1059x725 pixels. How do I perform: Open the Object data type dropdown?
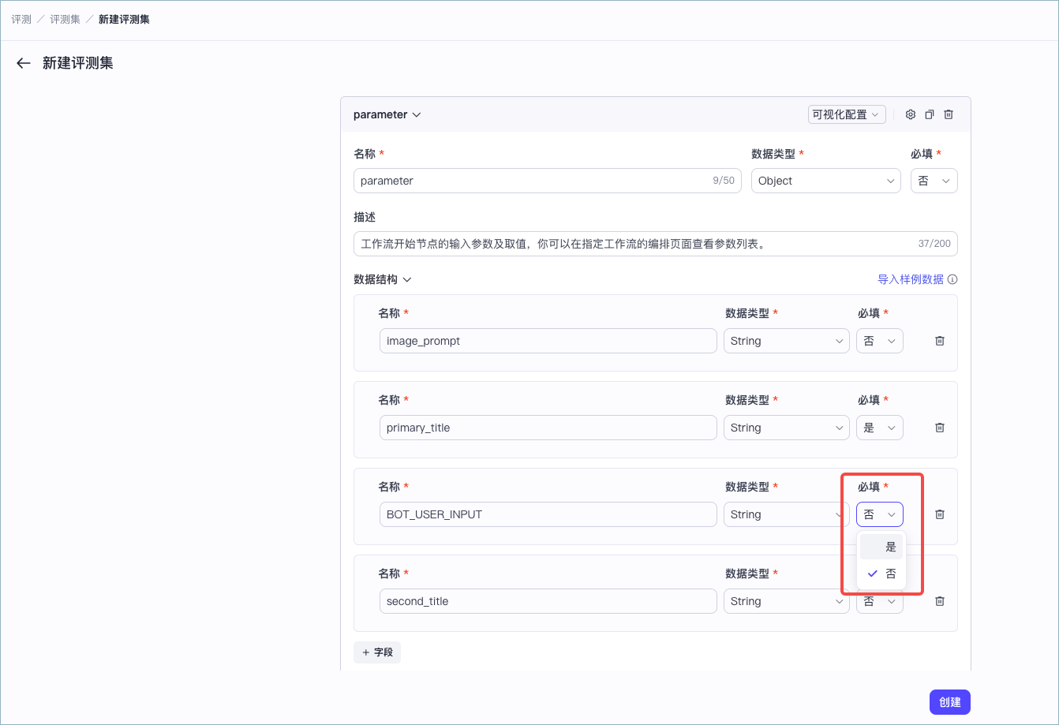(826, 181)
